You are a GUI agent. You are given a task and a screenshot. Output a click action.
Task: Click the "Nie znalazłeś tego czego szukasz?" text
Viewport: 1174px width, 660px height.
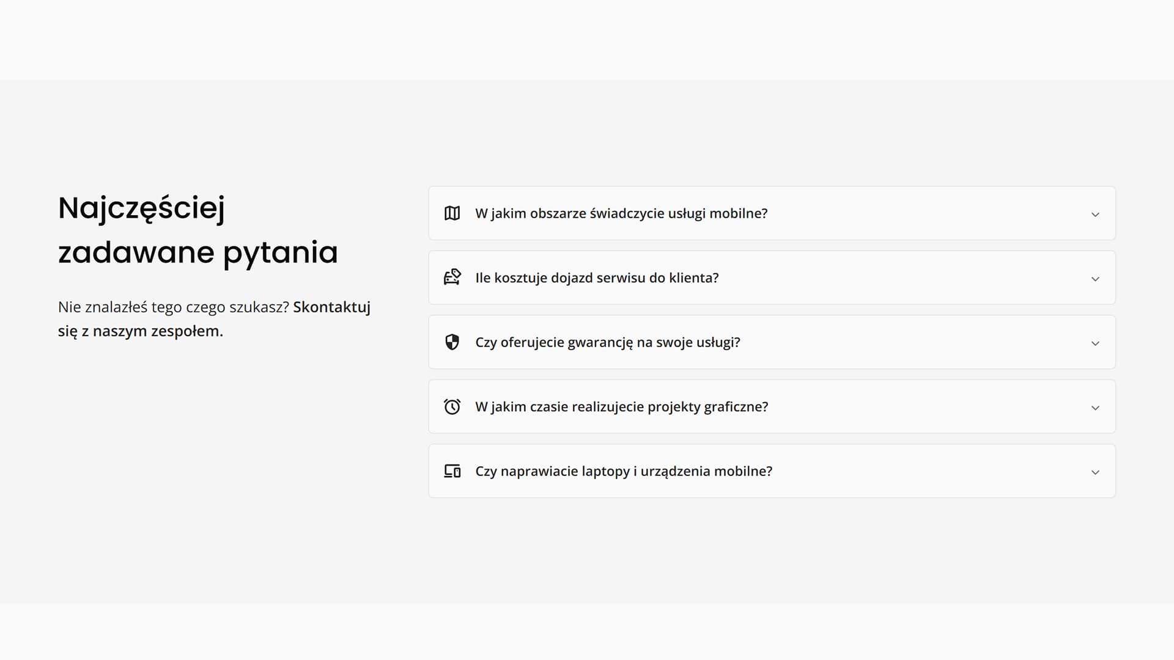(x=173, y=307)
